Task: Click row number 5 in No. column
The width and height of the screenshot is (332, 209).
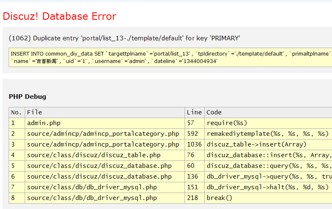Action: (17, 166)
